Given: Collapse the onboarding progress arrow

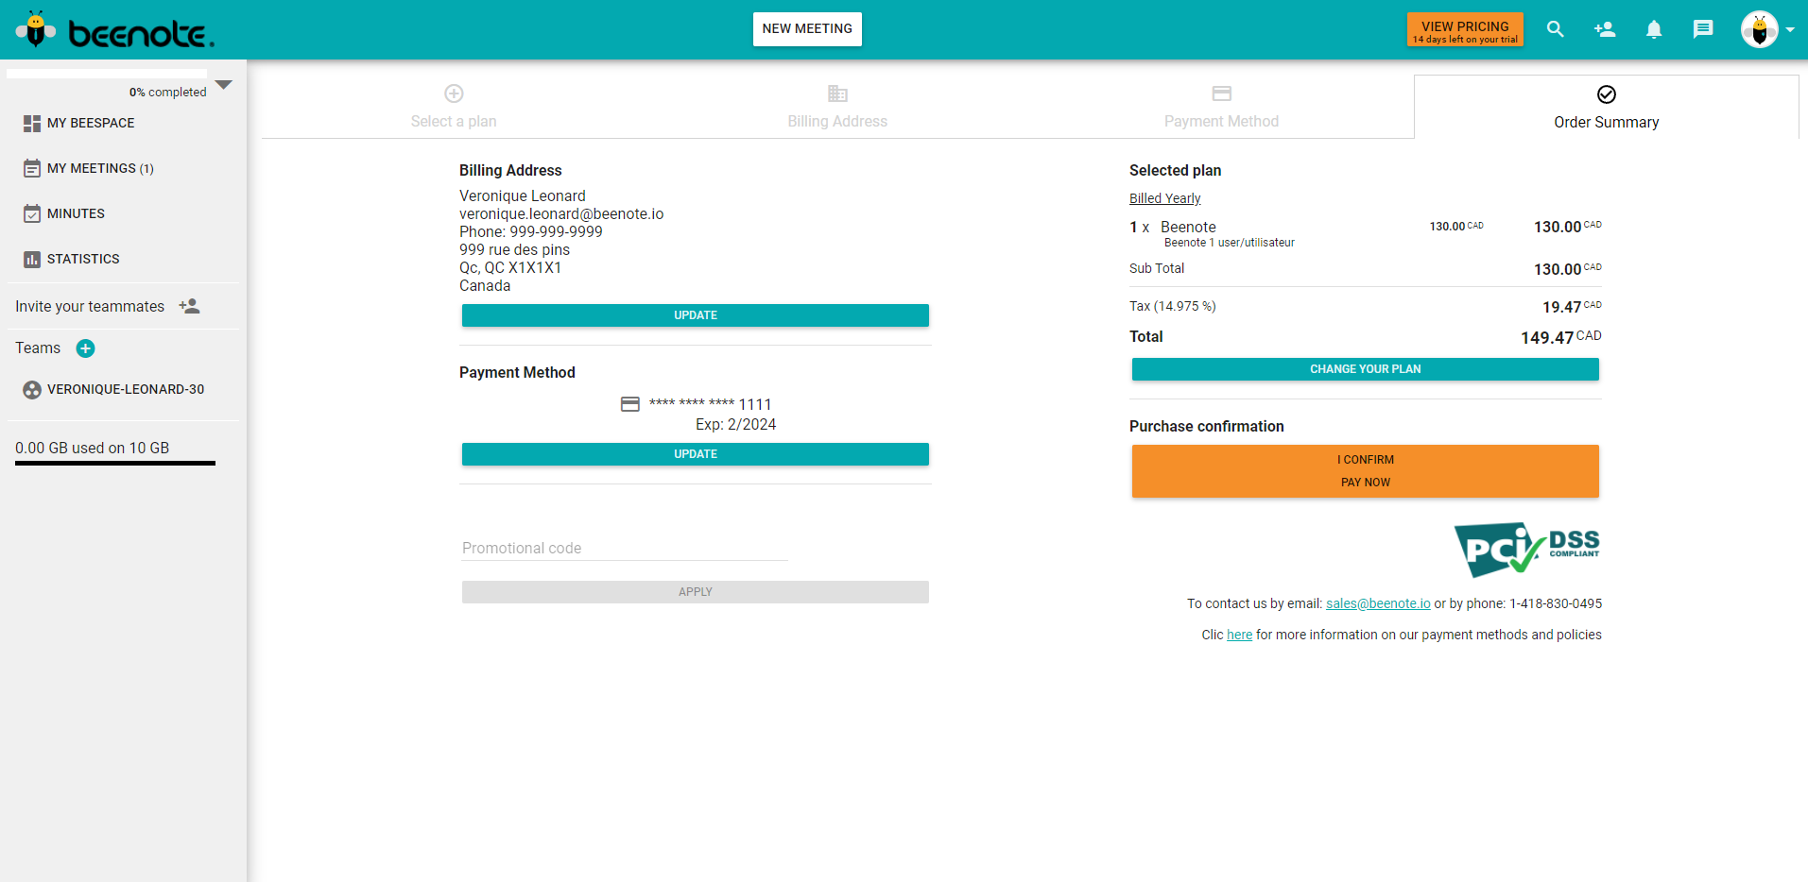Looking at the screenshot, I should pyautogui.click(x=224, y=85).
